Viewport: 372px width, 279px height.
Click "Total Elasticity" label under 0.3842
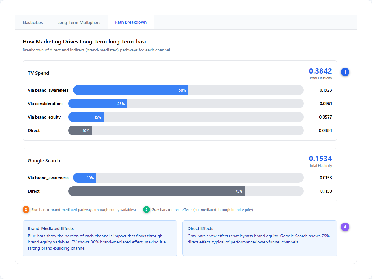coord(321,78)
